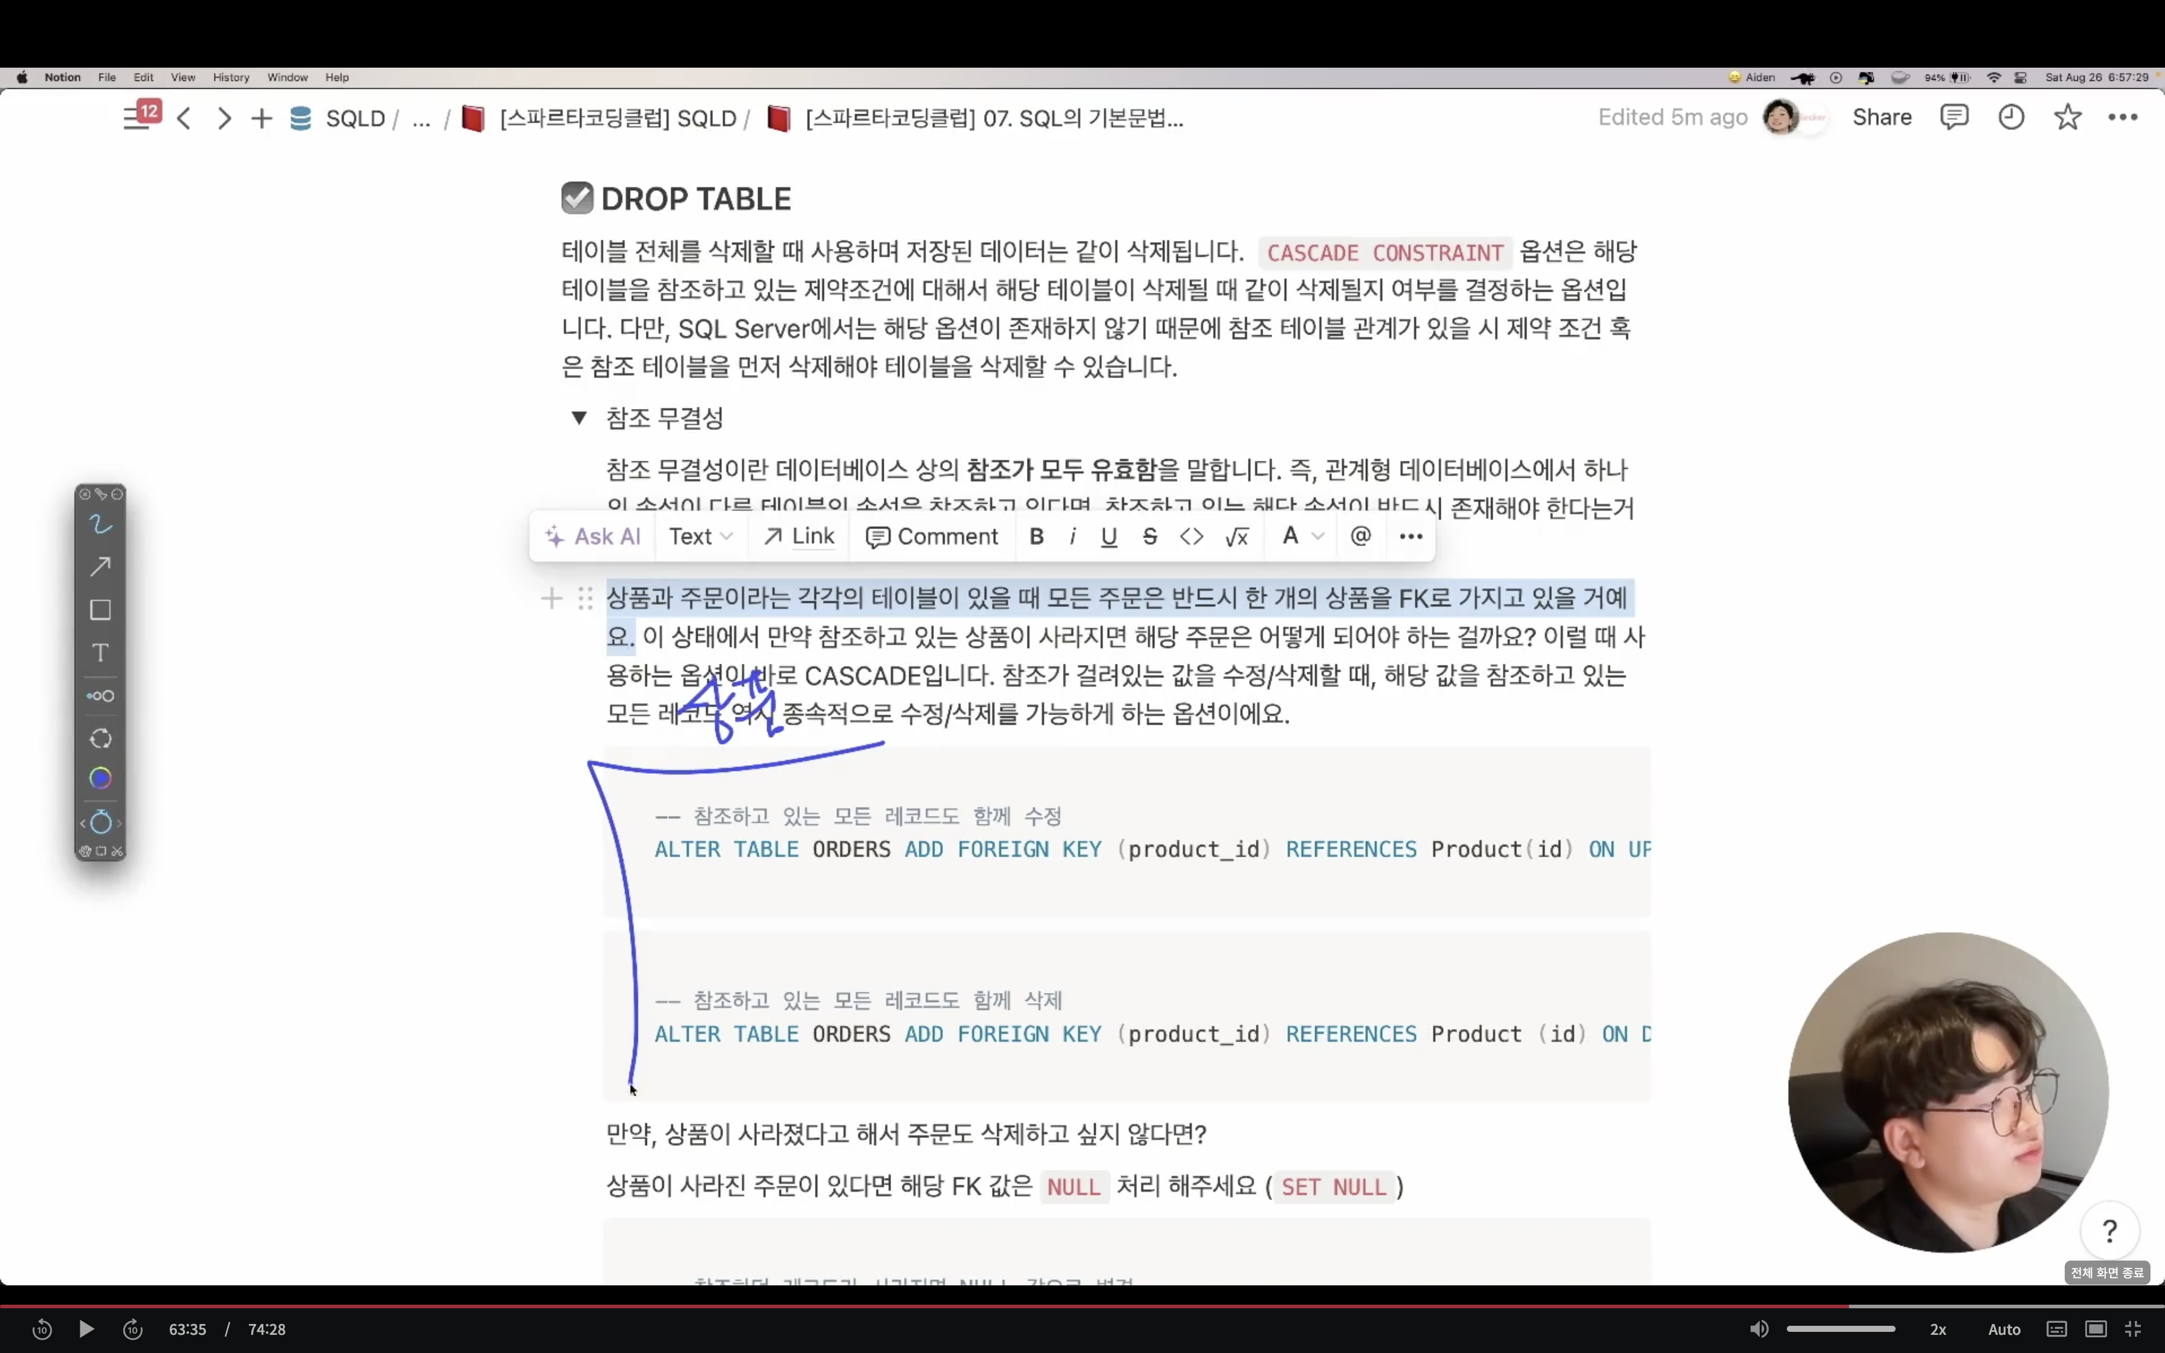
Task: Click the Comment button in toolbar
Action: point(931,536)
